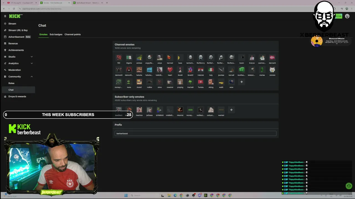Switch to the BerBerBeast Stream browser tab

pyautogui.click(x=88, y=3)
